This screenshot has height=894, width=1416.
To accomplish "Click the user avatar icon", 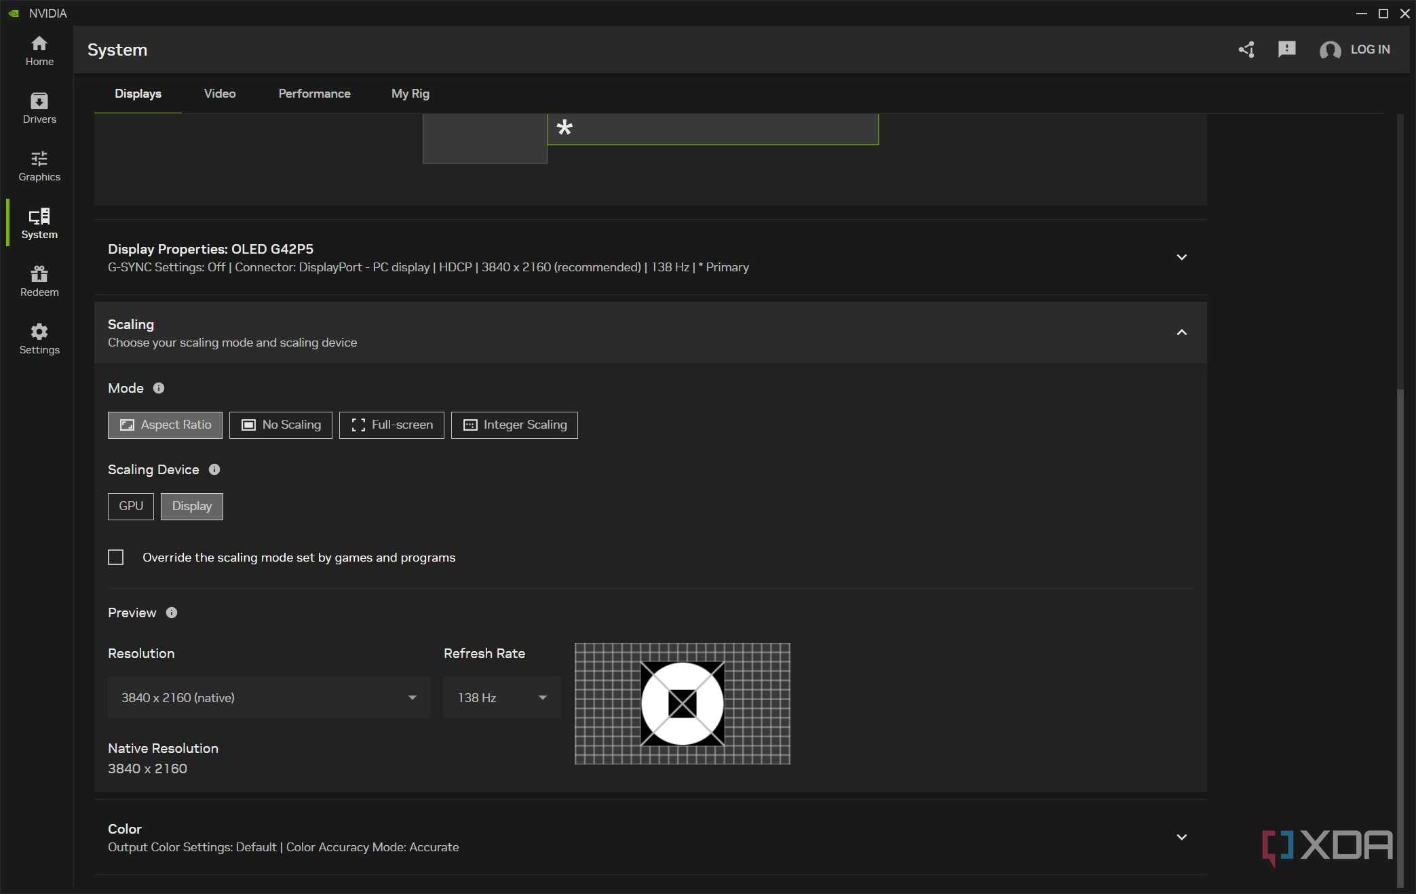I will (x=1330, y=50).
